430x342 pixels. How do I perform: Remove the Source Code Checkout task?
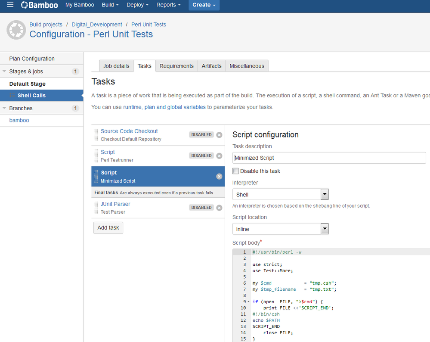click(219, 135)
